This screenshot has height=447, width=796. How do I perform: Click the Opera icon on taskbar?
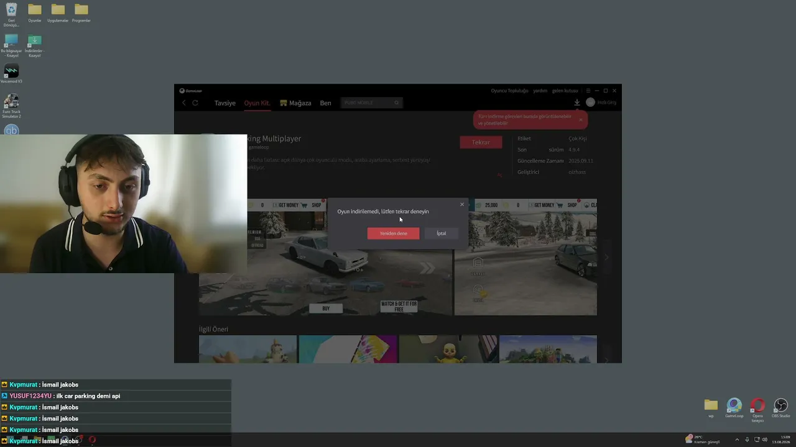[x=92, y=440]
